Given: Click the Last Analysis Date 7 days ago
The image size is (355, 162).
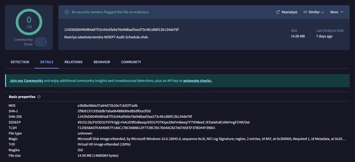Looking at the screenshot, I should [324, 36].
